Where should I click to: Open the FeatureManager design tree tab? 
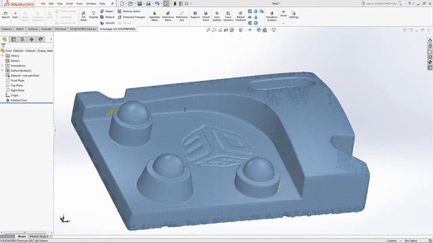pos(5,39)
